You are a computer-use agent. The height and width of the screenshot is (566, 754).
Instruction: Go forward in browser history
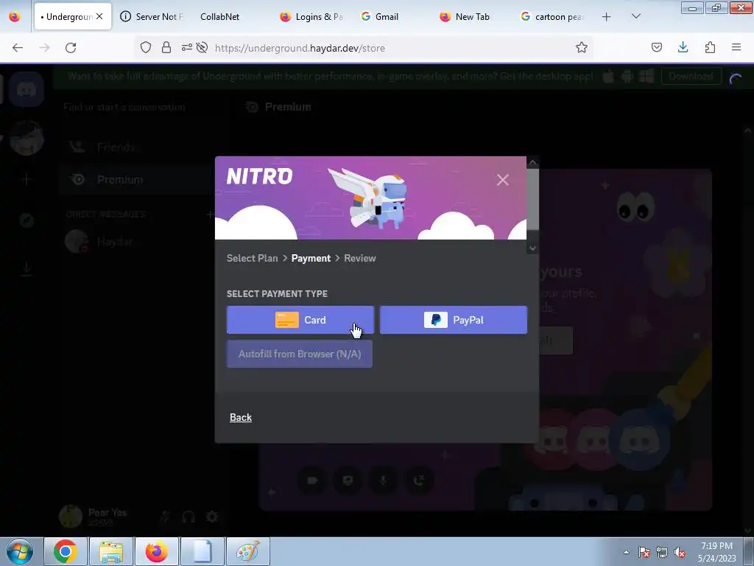click(44, 48)
